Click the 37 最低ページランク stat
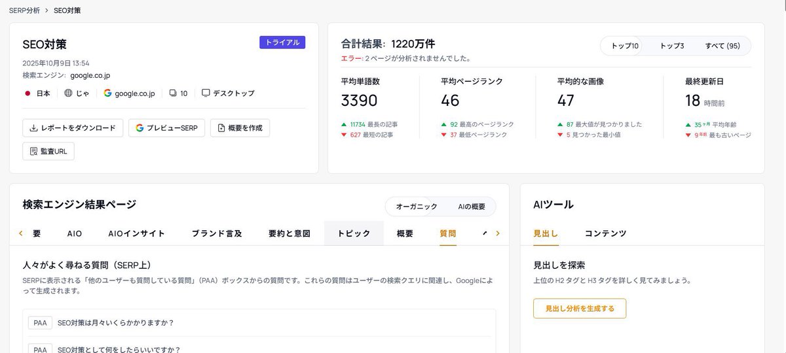This screenshot has width=786, height=353. click(474, 135)
